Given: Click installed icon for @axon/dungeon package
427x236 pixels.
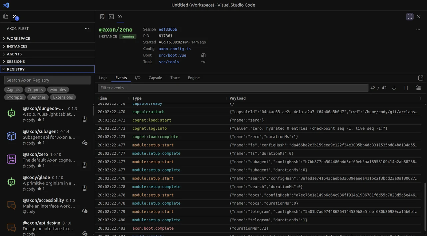Looking at the screenshot, I should (85, 119).
